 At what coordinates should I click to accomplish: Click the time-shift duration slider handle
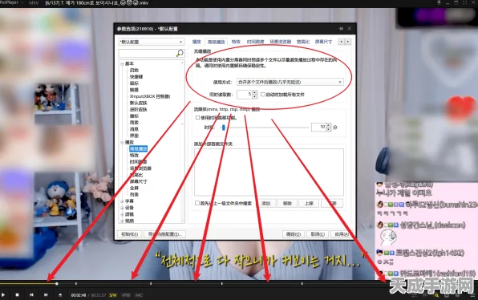click(x=224, y=128)
